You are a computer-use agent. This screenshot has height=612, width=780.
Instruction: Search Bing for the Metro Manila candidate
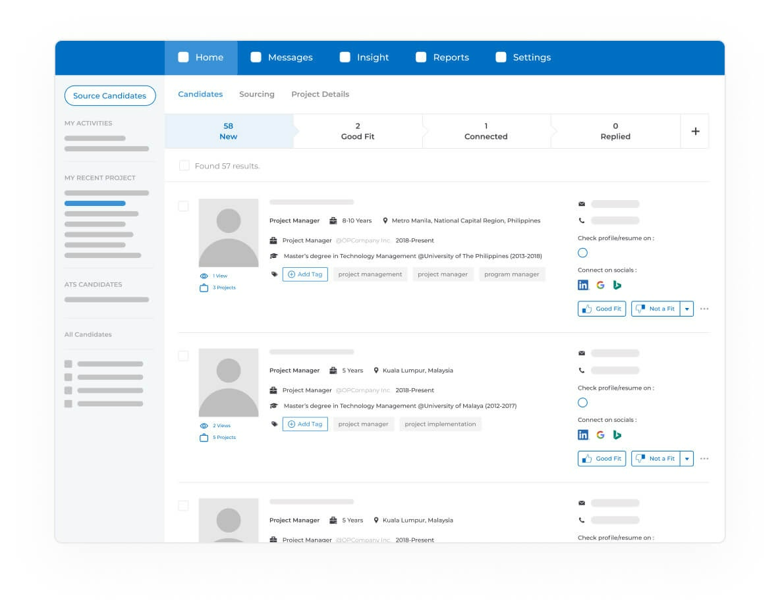point(617,285)
